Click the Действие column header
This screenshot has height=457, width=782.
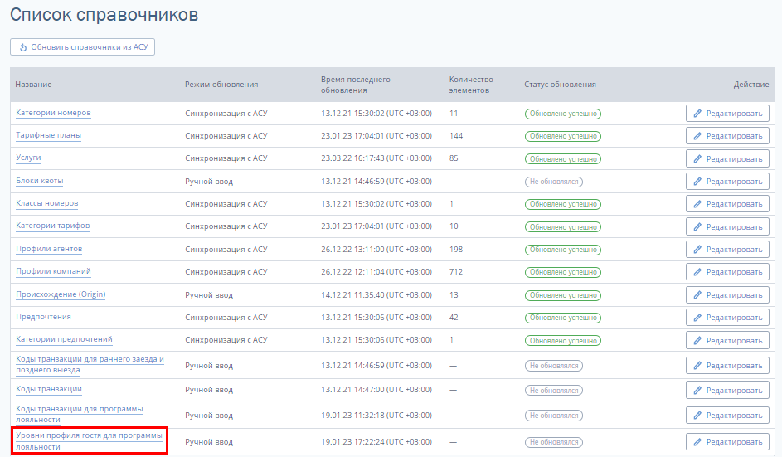[x=751, y=85]
